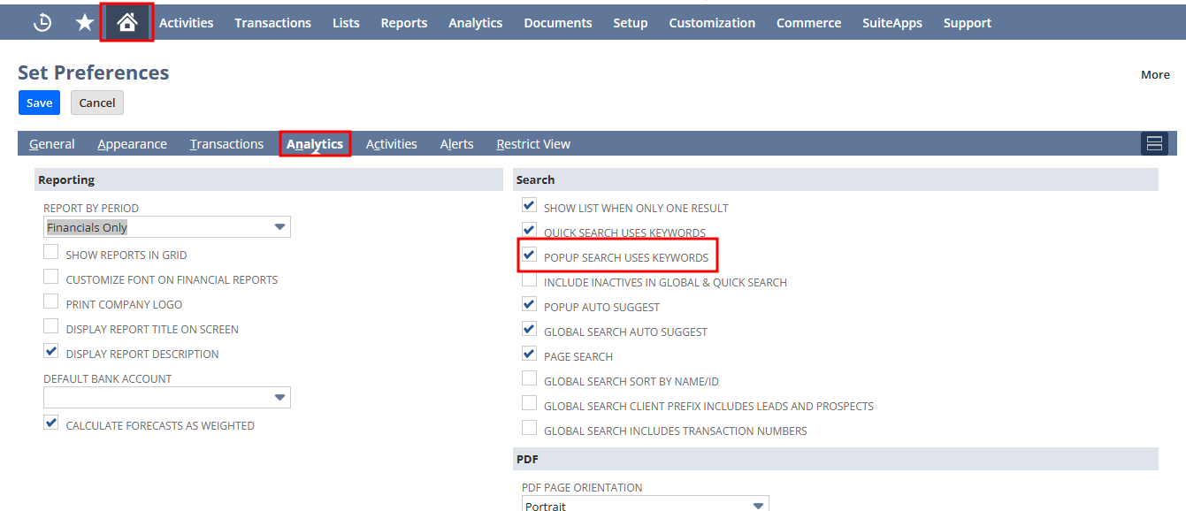The image size is (1186, 511).
Task: Click the Save button
Action: (x=39, y=103)
